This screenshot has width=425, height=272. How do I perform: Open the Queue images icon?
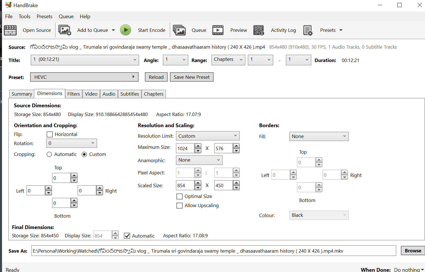coord(179,30)
